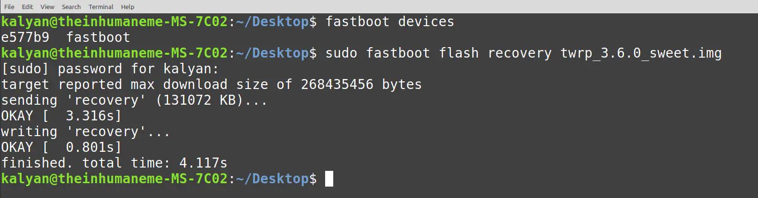This screenshot has width=758, height=198.
Task: Open the Terminal menu
Action: coord(101,7)
